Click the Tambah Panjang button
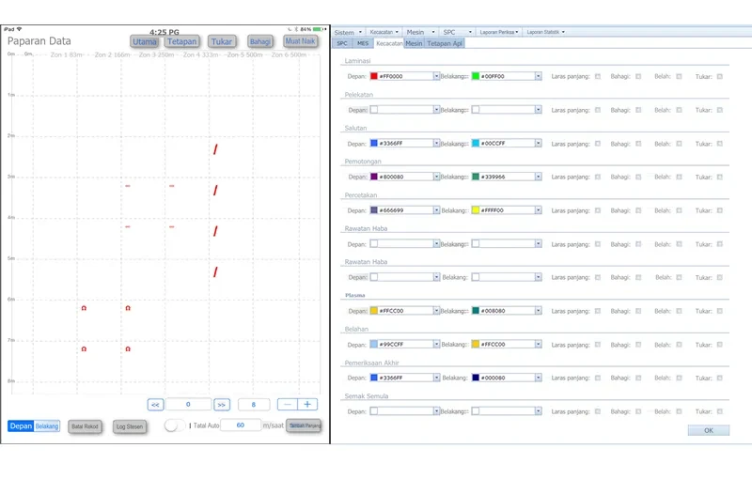752x479 pixels. 304,425
